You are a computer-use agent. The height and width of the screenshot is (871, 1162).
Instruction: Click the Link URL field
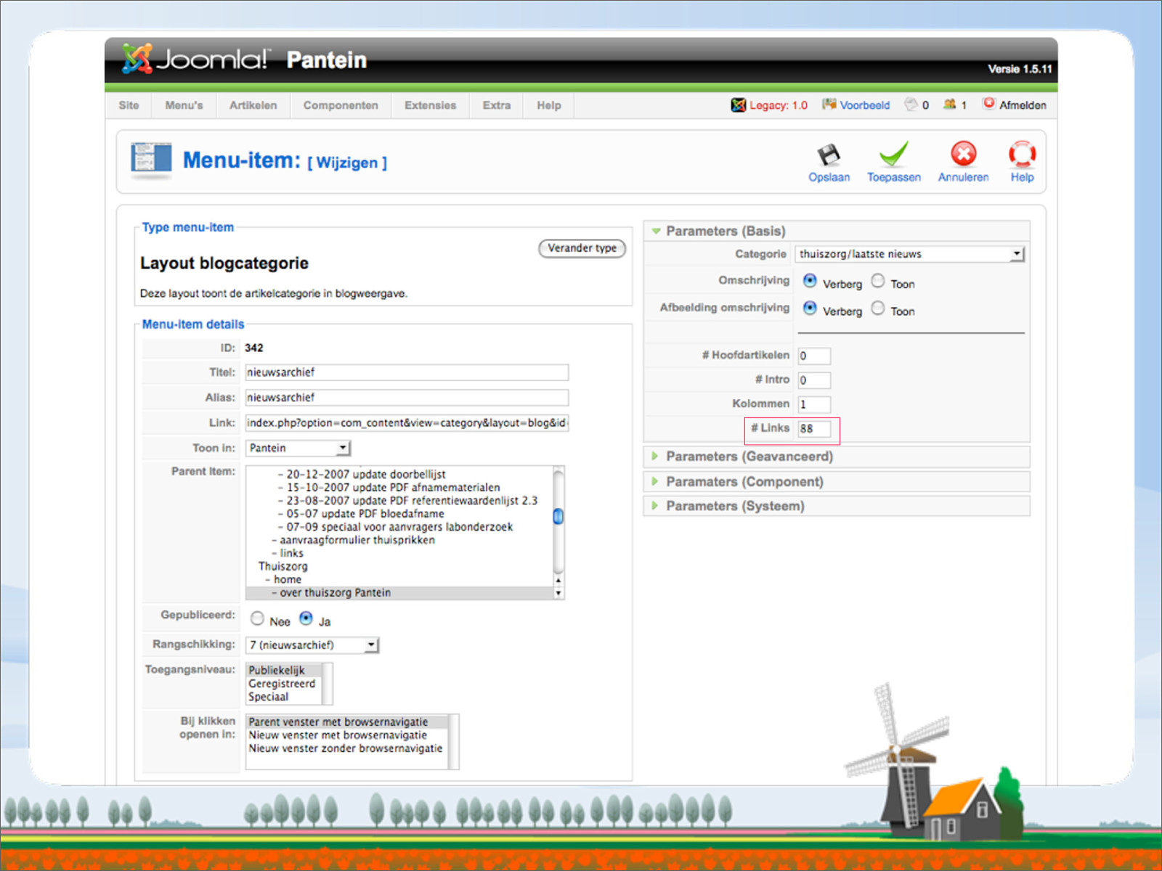click(x=407, y=422)
